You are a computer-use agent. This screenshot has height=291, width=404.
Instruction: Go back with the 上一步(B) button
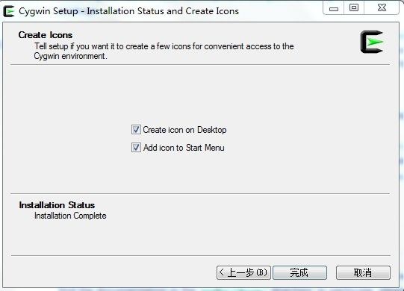[243, 272]
